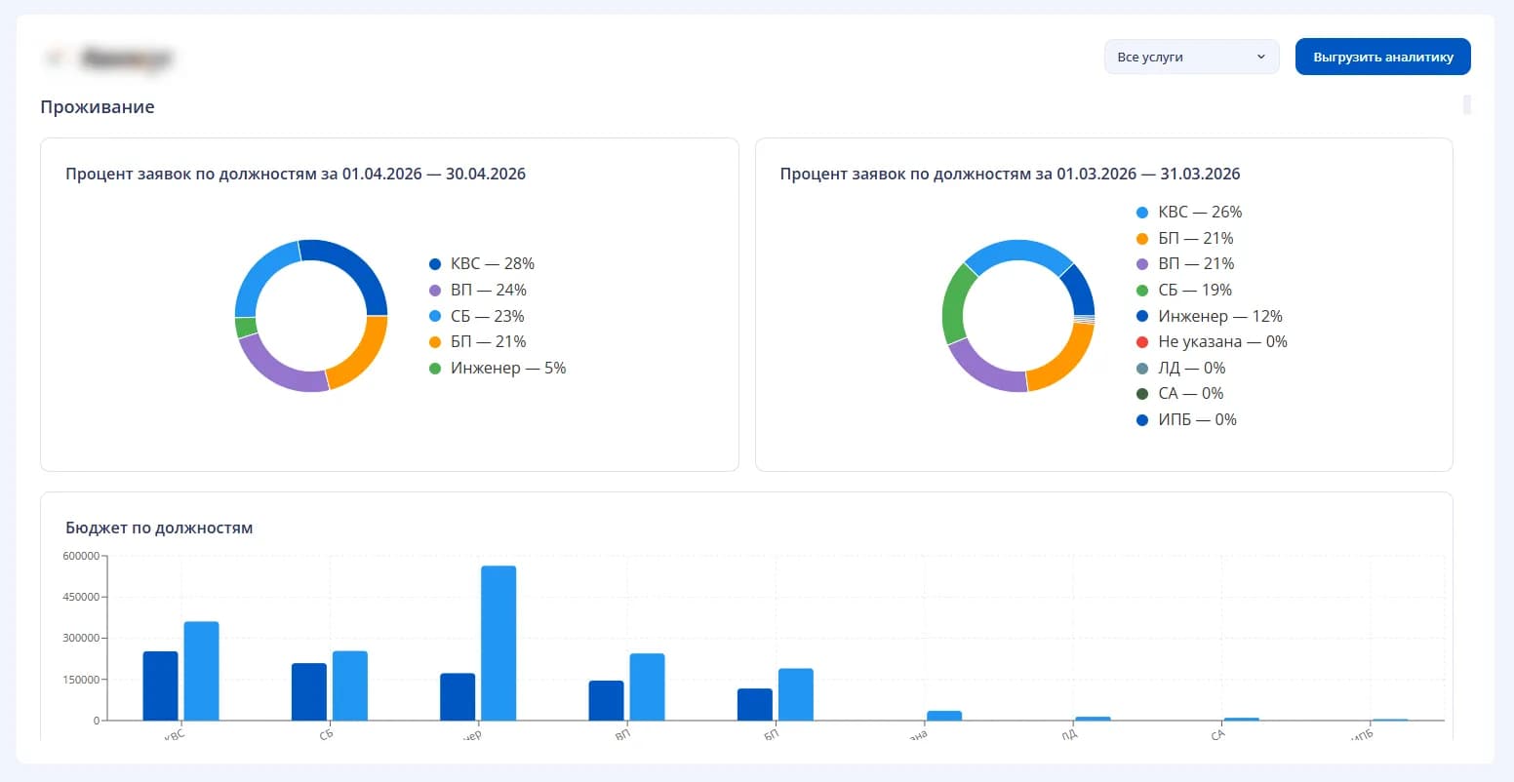Screen dimensions: 1514x782
Task: Toggle КВС legend item in April chart
Action: tap(482, 263)
